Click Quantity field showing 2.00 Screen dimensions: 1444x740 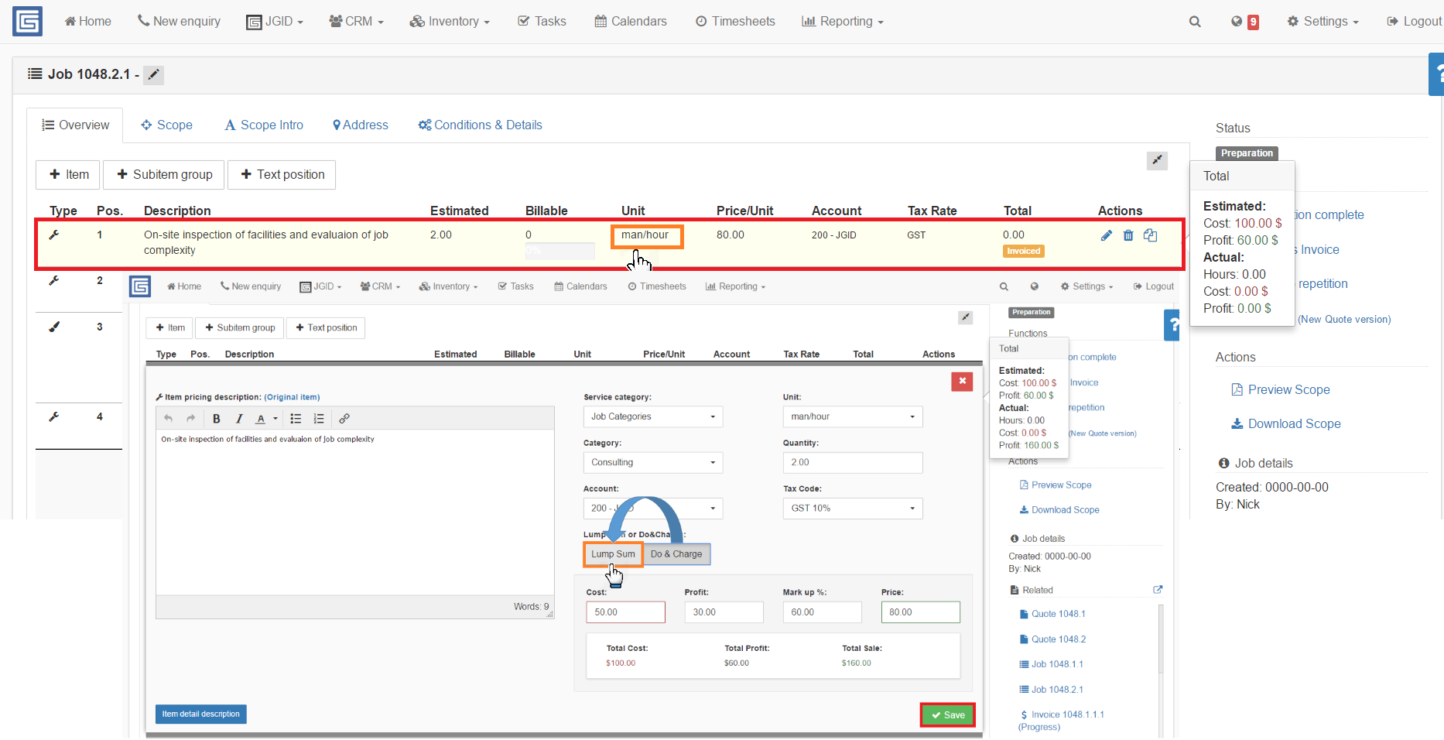[x=853, y=462]
